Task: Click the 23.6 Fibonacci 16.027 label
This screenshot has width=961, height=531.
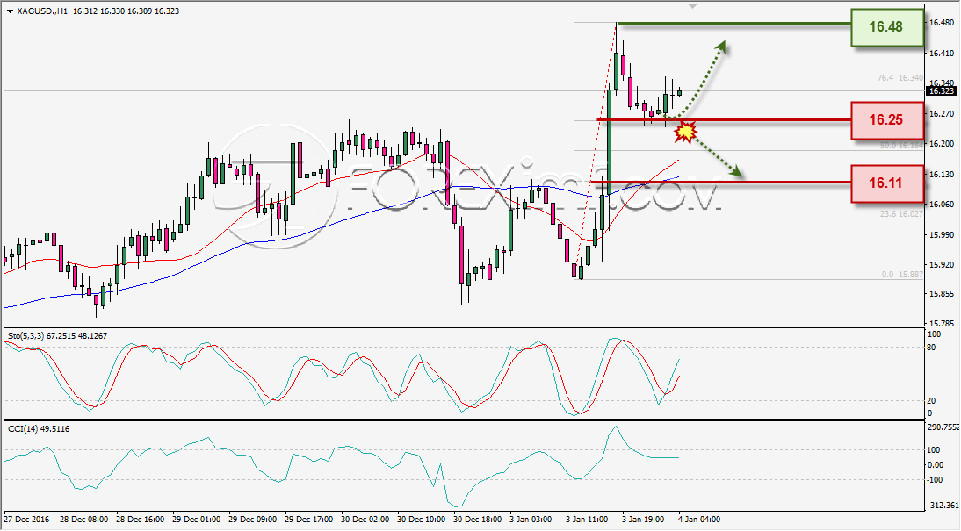Action: (x=901, y=214)
